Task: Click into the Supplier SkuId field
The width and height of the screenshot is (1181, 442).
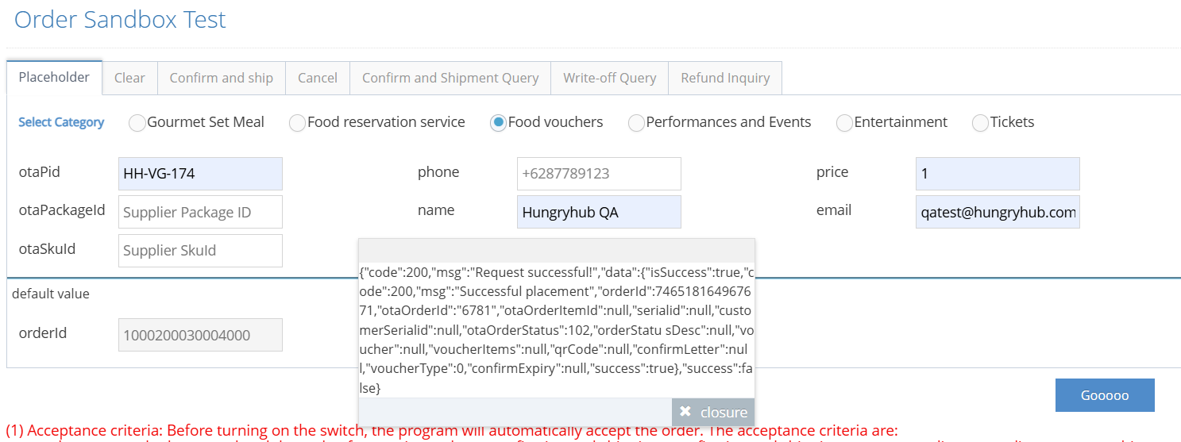Action: tap(200, 250)
